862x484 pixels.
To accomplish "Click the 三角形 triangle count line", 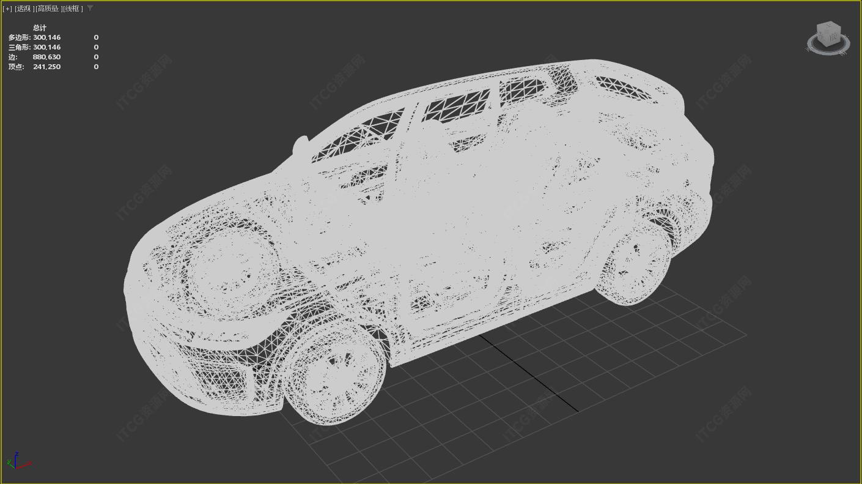I will 35,47.
